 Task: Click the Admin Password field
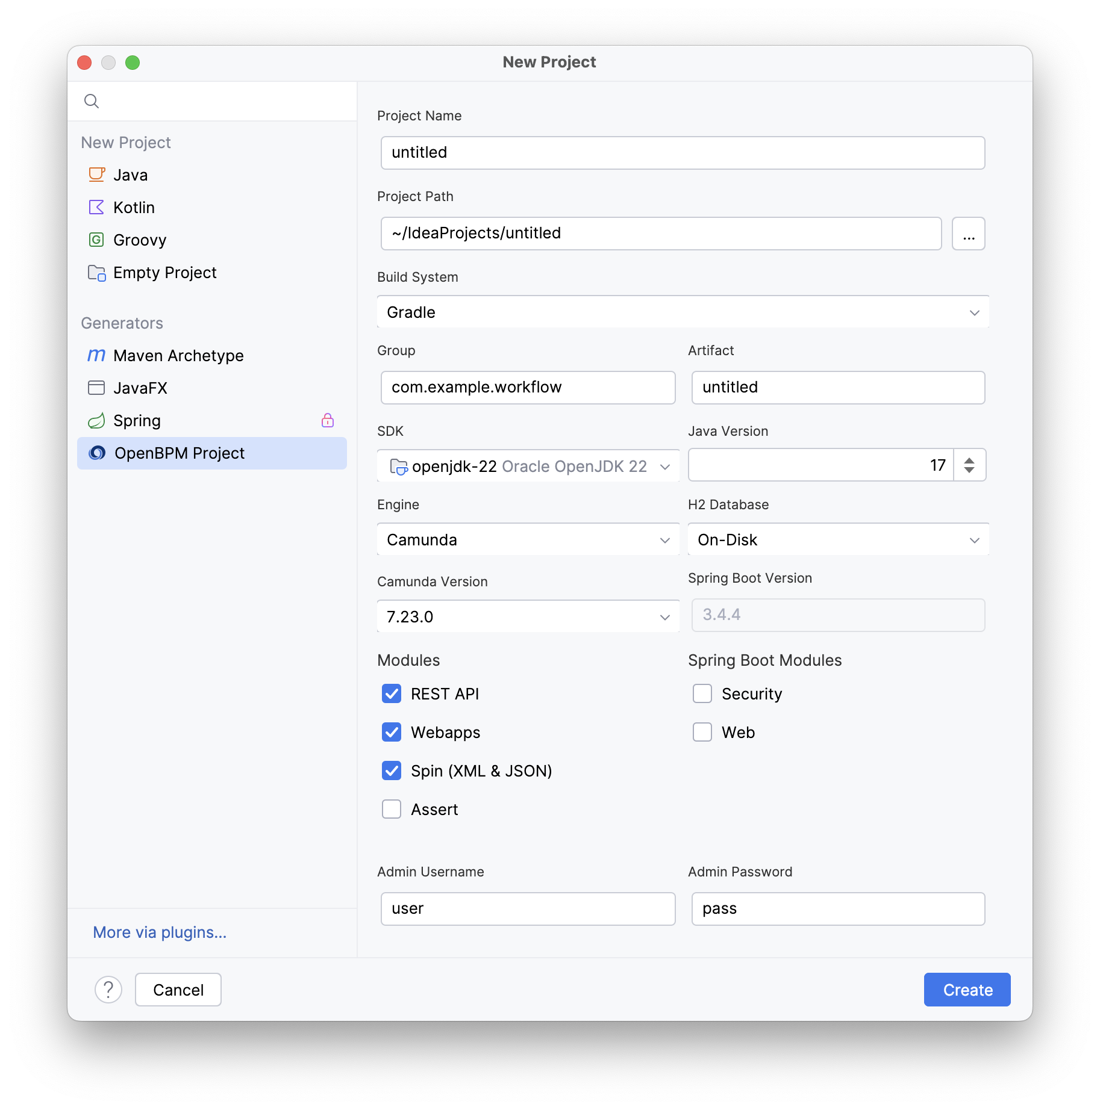(x=839, y=909)
